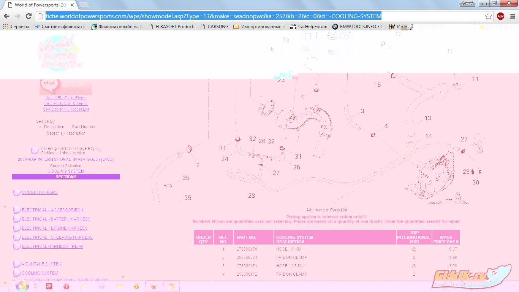
Task: Open the Импортированные bookmarks folder
Action: tap(259, 27)
